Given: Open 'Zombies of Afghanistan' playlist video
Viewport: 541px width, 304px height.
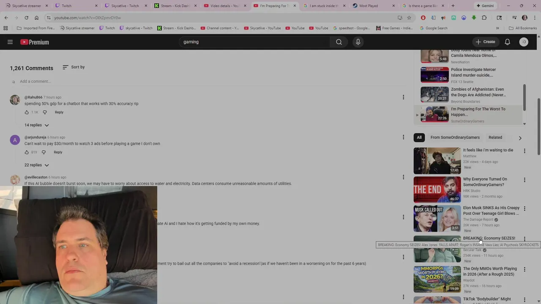Looking at the screenshot, I should click(x=468, y=95).
